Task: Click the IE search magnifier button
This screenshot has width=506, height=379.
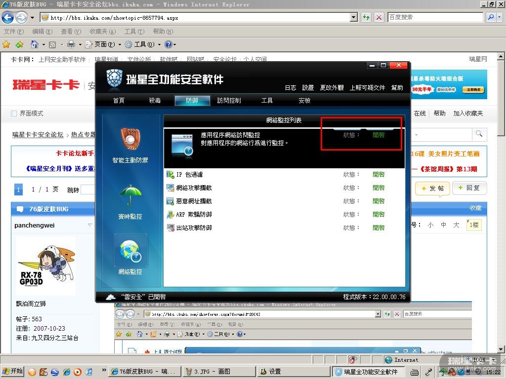Action: pos(491,17)
